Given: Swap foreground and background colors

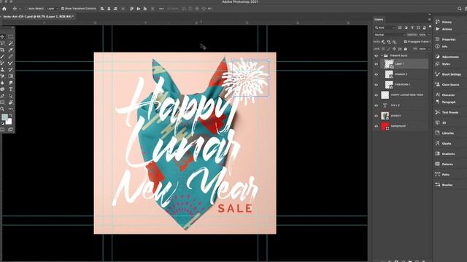Looking at the screenshot, I should pyautogui.click(x=11, y=115).
